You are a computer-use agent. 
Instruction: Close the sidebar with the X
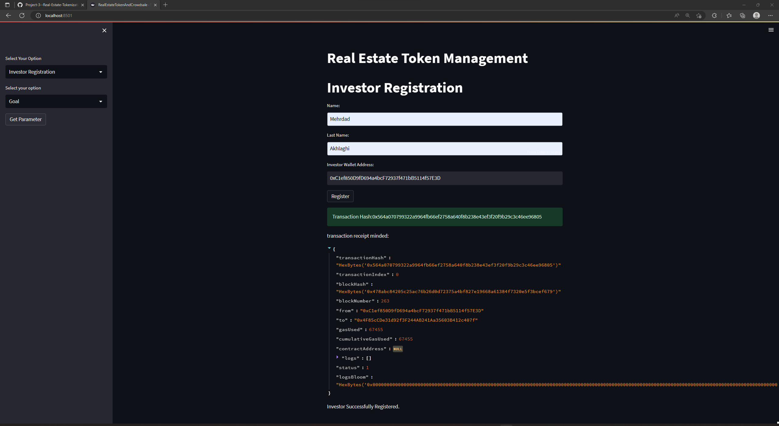pyautogui.click(x=104, y=30)
